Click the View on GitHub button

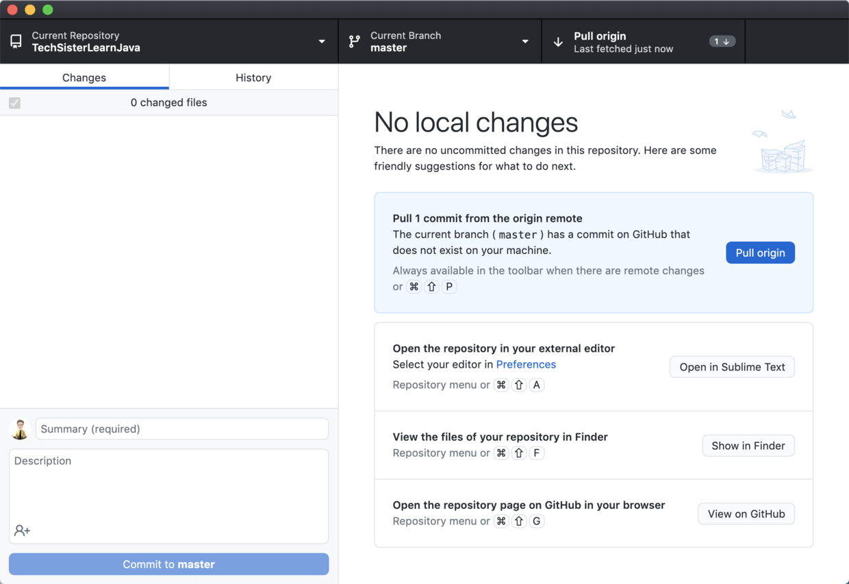(x=746, y=514)
